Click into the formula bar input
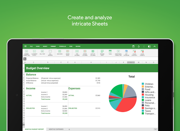 tap(92, 59)
